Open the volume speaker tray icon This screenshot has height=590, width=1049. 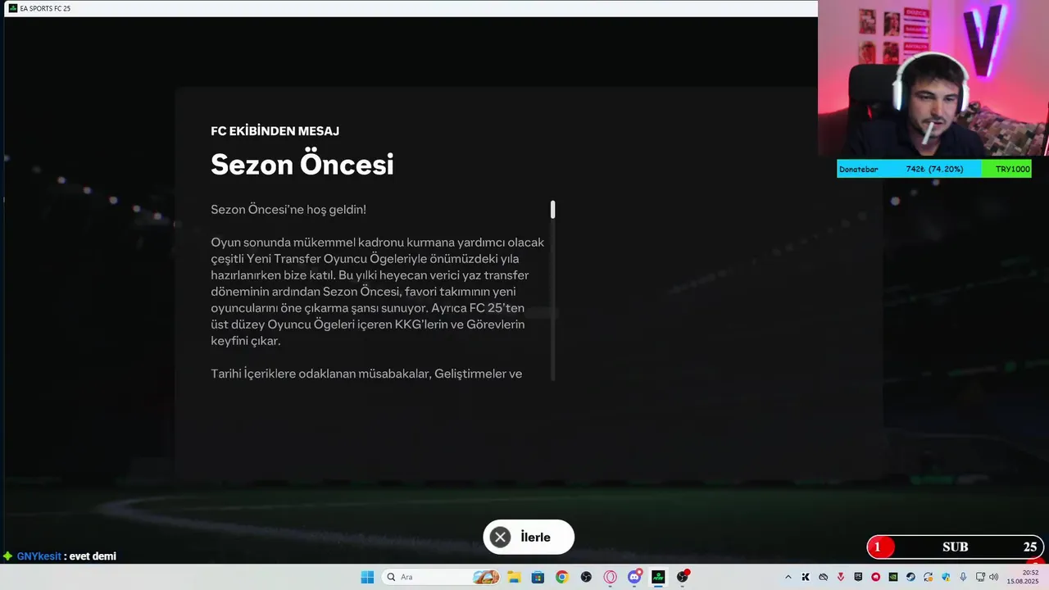(x=993, y=577)
